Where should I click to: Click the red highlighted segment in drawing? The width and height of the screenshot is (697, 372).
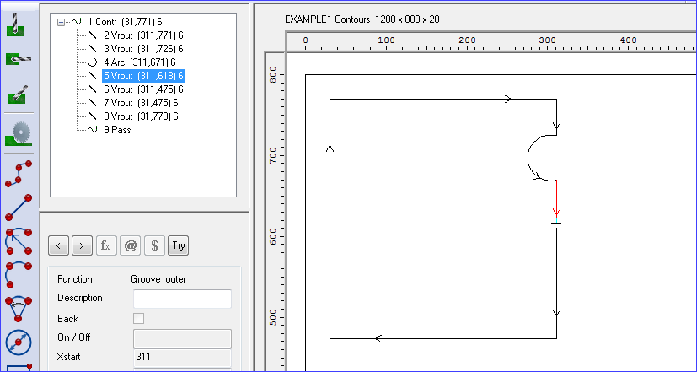coord(556,198)
